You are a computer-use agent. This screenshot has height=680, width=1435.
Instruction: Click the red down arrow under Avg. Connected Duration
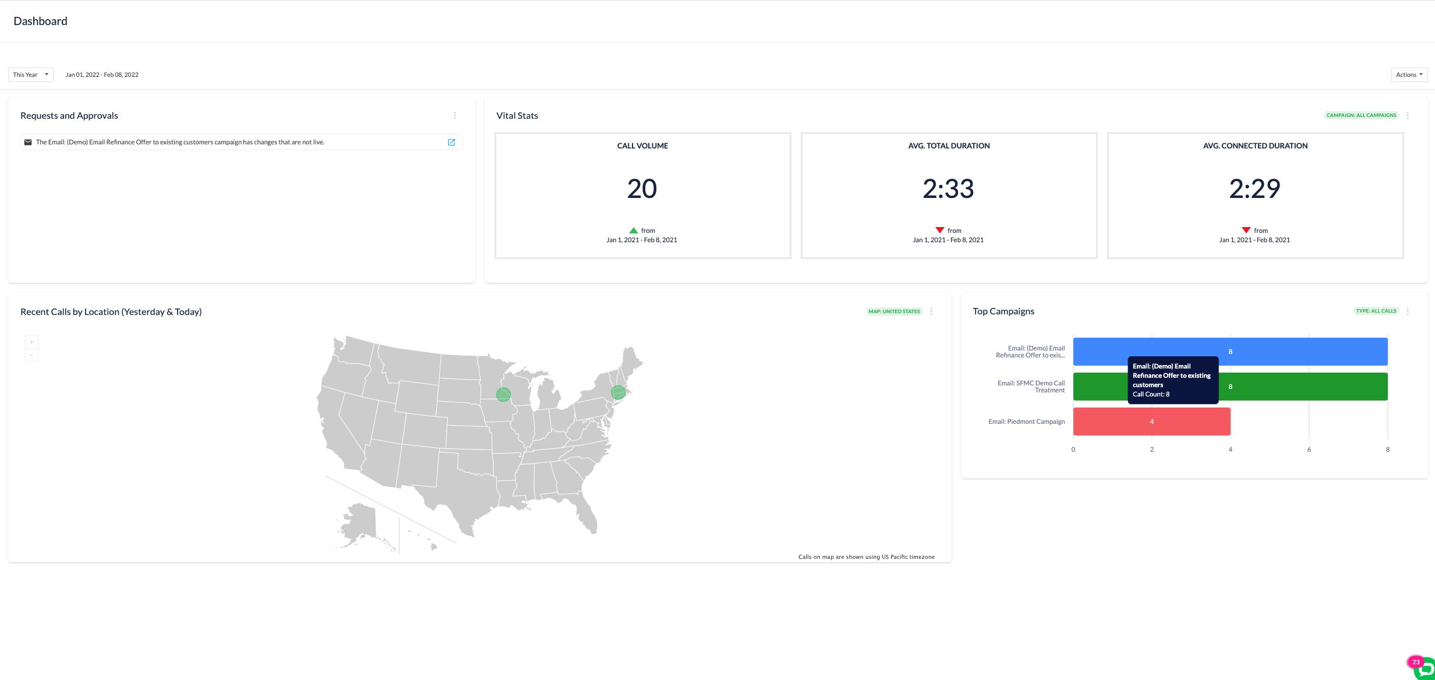(1246, 231)
